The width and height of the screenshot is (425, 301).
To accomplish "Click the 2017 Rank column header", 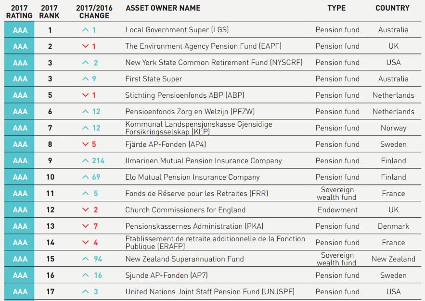I will point(50,12).
